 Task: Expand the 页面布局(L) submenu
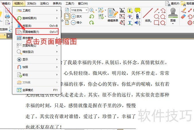coord(37,46)
